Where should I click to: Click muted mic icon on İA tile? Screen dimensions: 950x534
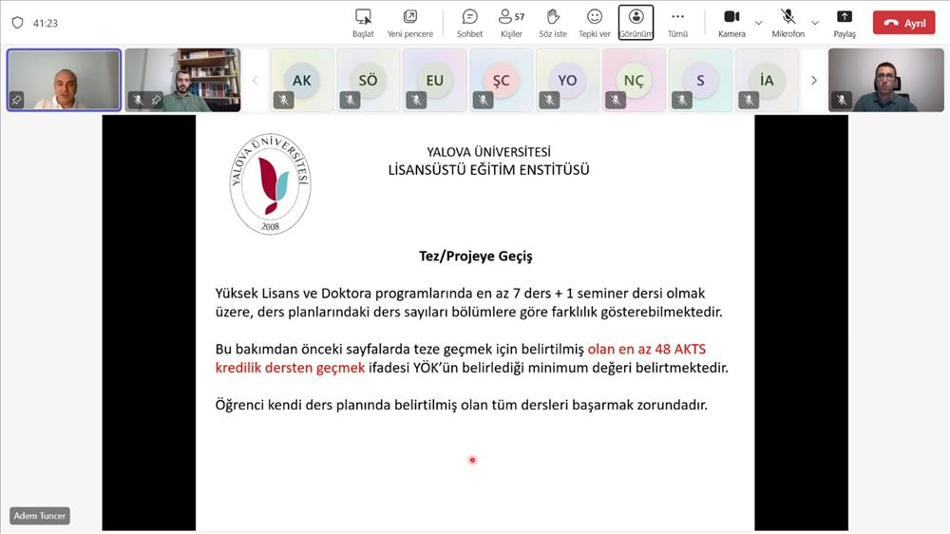[x=749, y=100]
